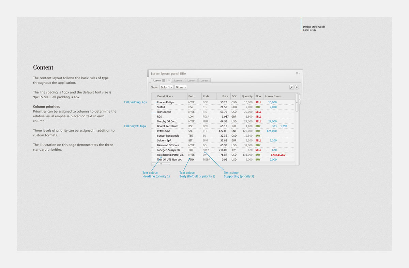Click price cell 1.987
The image size is (409, 268).
[225, 117]
